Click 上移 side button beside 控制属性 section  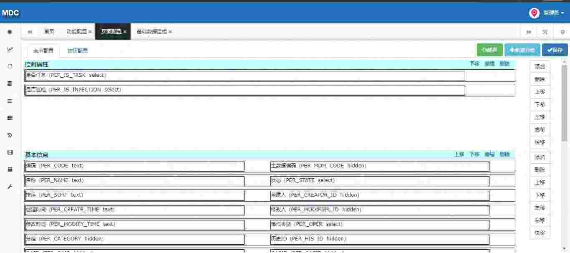tap(540, 92)
